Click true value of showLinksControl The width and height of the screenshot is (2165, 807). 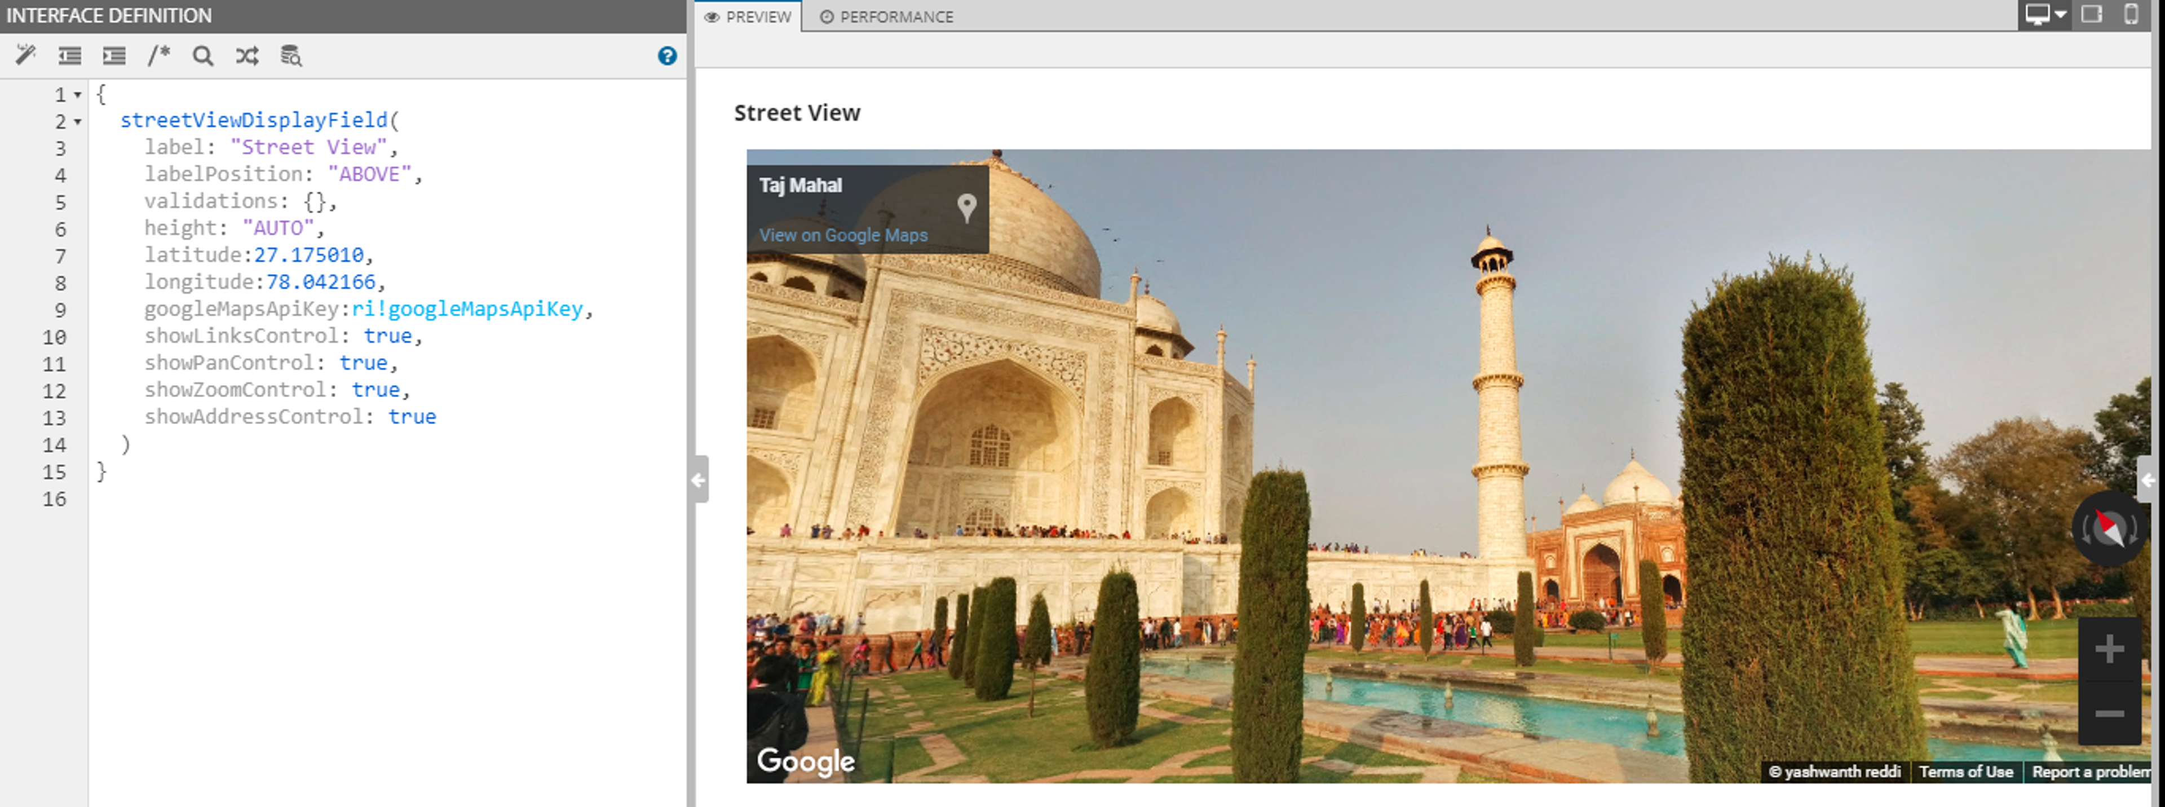[x=387, y=336]
